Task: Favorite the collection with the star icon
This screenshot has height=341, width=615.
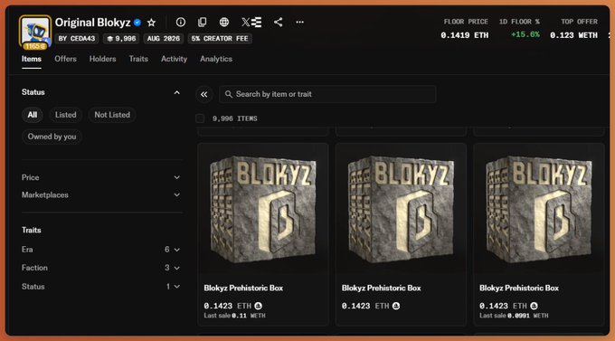Action: tap(151, 23)
